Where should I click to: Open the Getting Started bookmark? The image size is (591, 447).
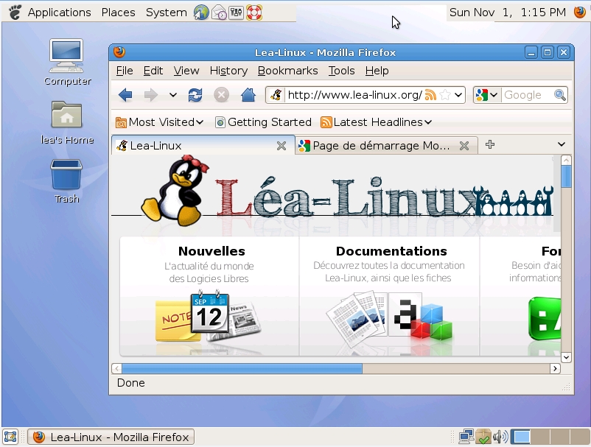click(263, 122)
